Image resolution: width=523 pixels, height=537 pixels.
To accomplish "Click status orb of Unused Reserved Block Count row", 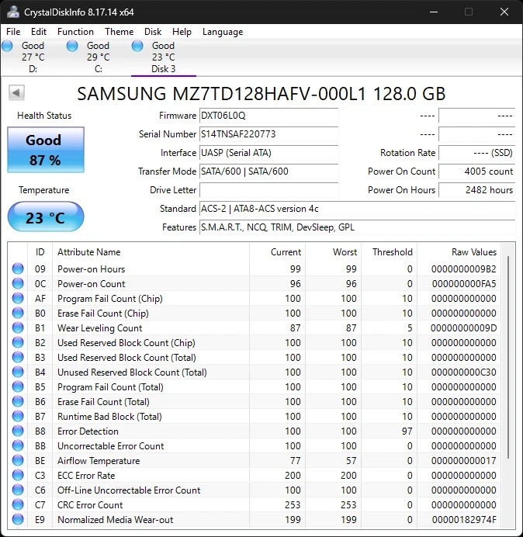I will click(x=18, y=372).
